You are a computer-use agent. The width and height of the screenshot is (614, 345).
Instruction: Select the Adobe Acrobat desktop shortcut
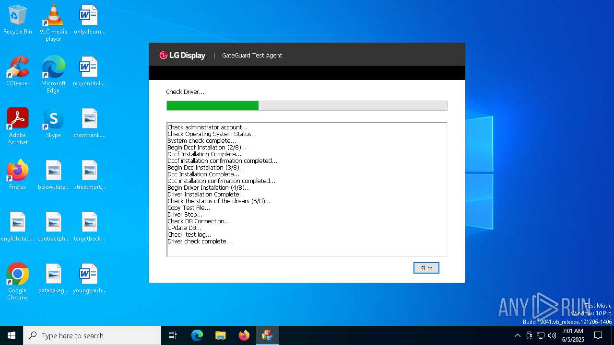pyautogui.click(x=18, y=126)
